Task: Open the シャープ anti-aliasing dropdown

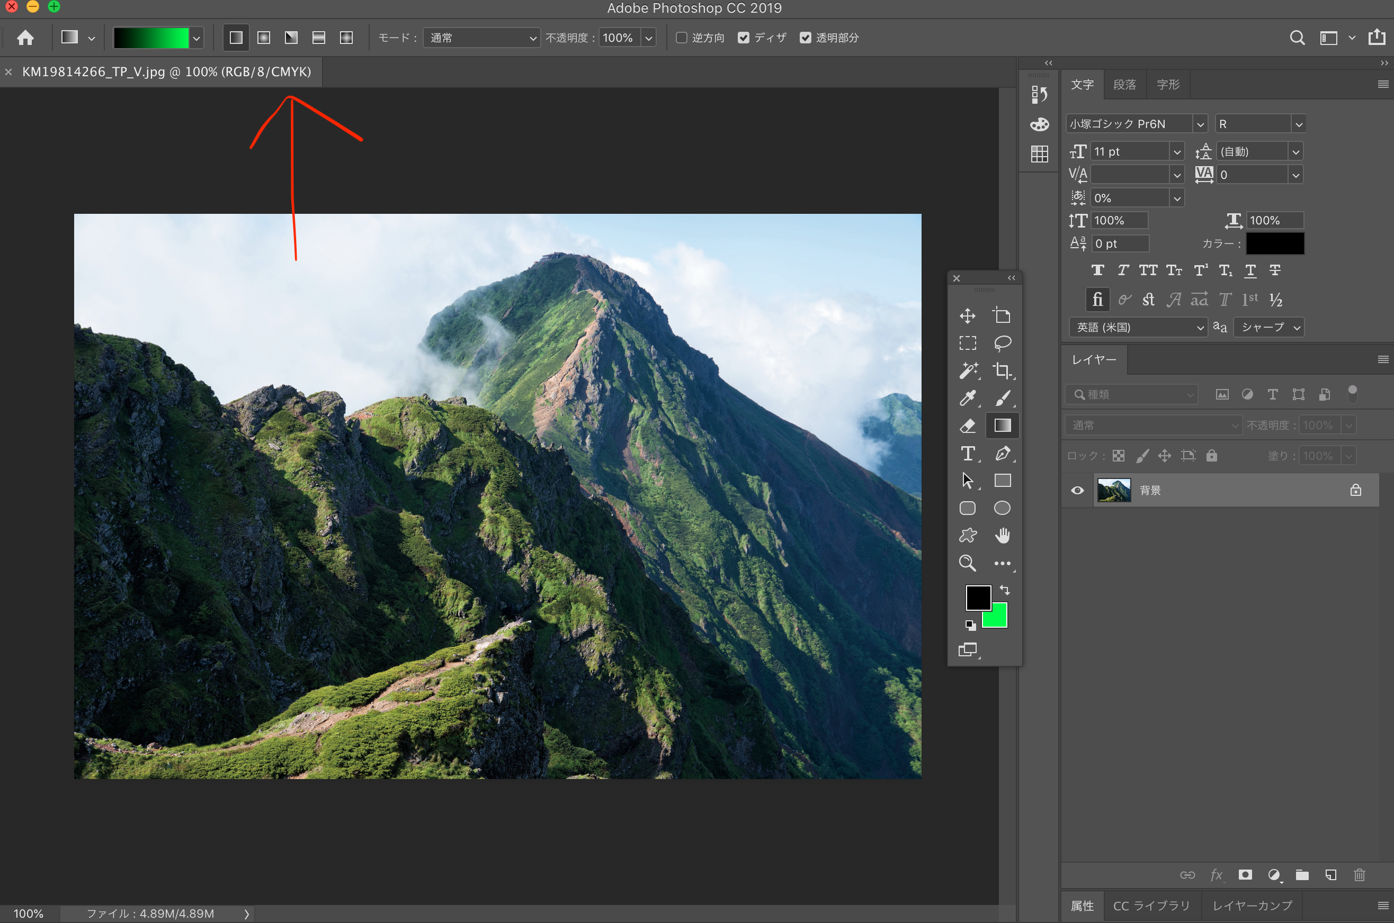Action: [1268, 327]
